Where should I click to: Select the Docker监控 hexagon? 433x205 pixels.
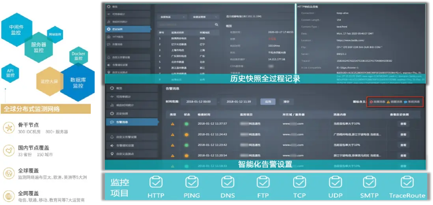tap(78, 56)
